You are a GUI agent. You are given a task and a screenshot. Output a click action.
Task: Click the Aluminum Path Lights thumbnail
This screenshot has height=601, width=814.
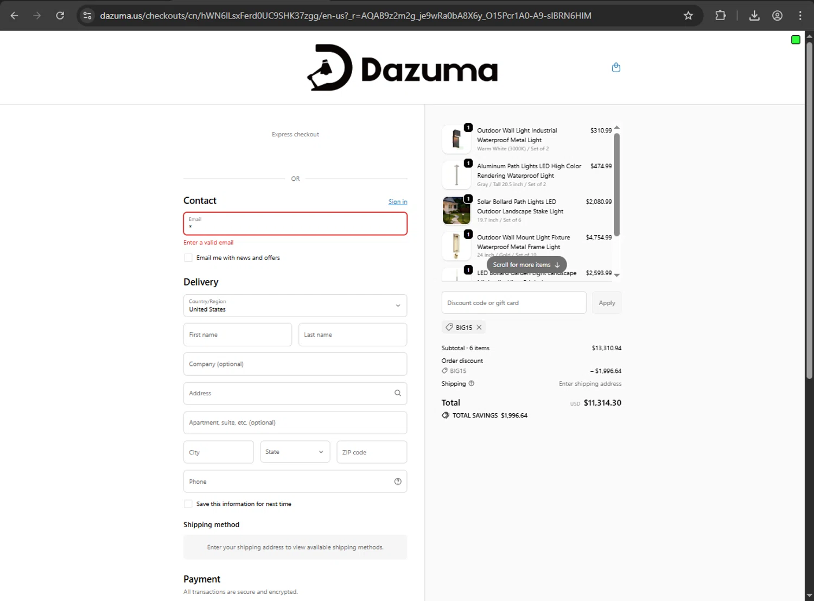(456, 175)
